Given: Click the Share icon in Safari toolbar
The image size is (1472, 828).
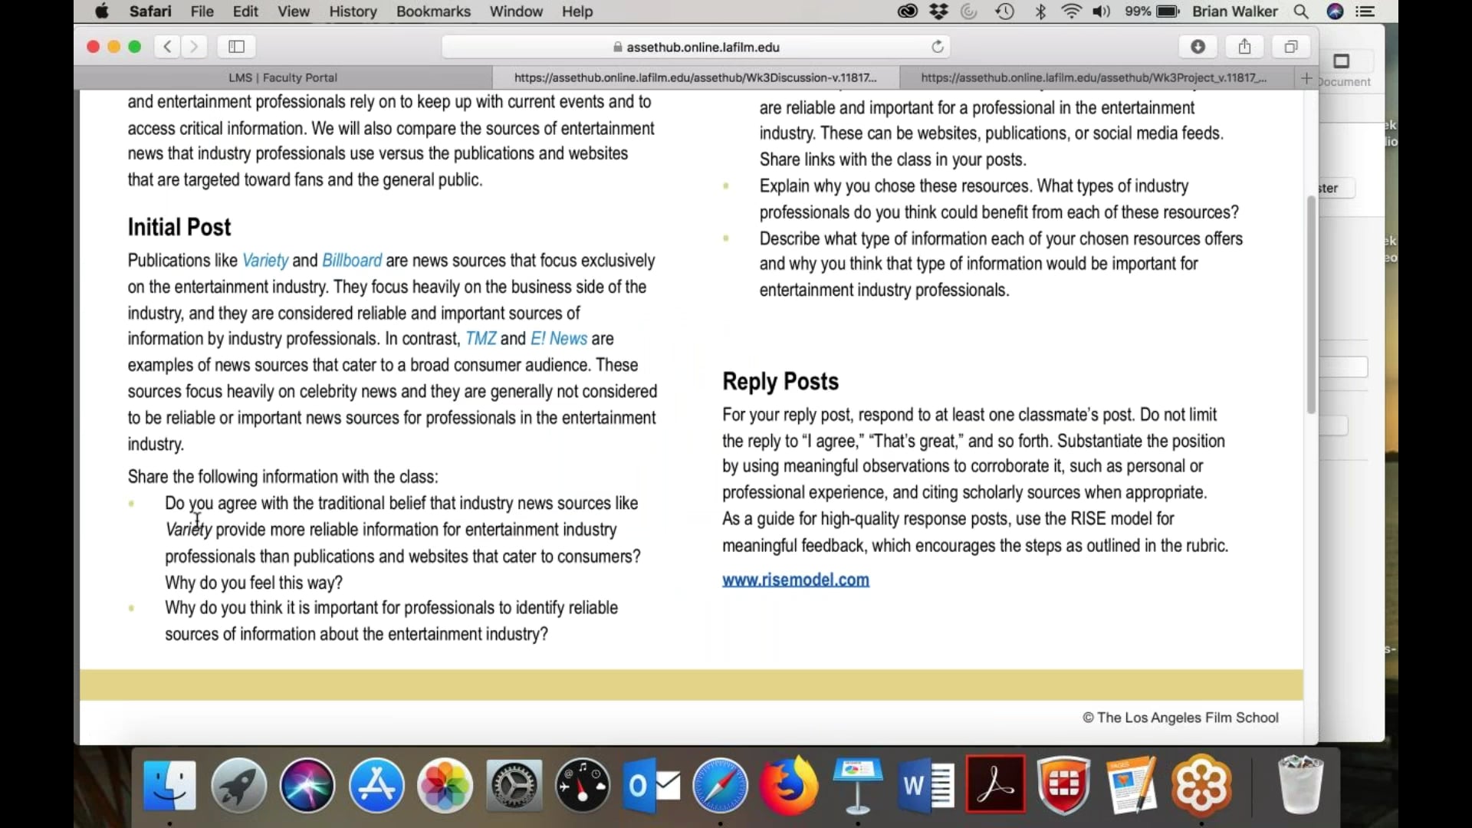Looking at the screenshot, I should 1244,47.
